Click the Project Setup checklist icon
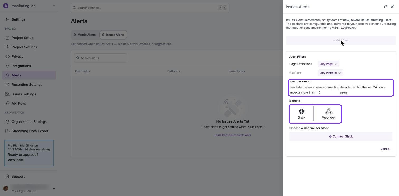Viewport: 399px width, 196px height. (7, 38)
